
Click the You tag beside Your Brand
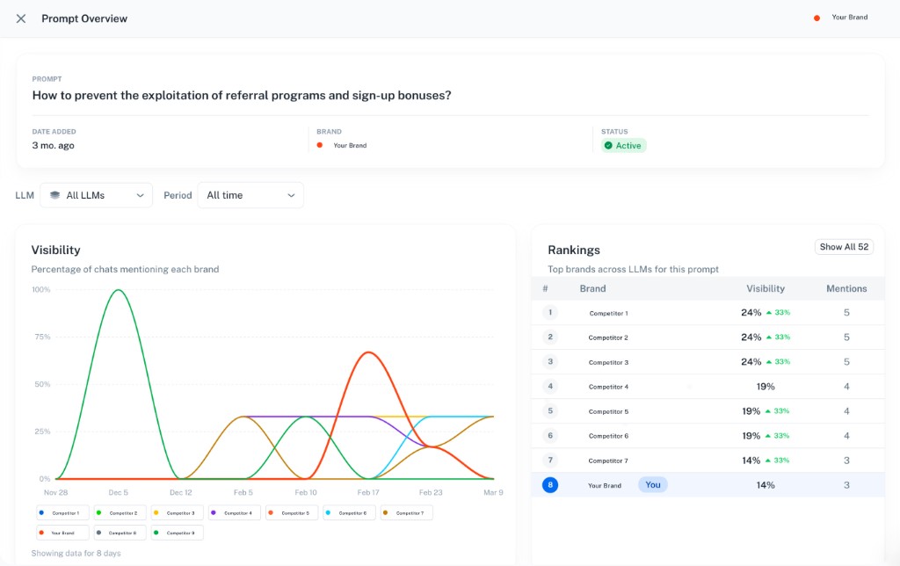(x=652, y=484)
